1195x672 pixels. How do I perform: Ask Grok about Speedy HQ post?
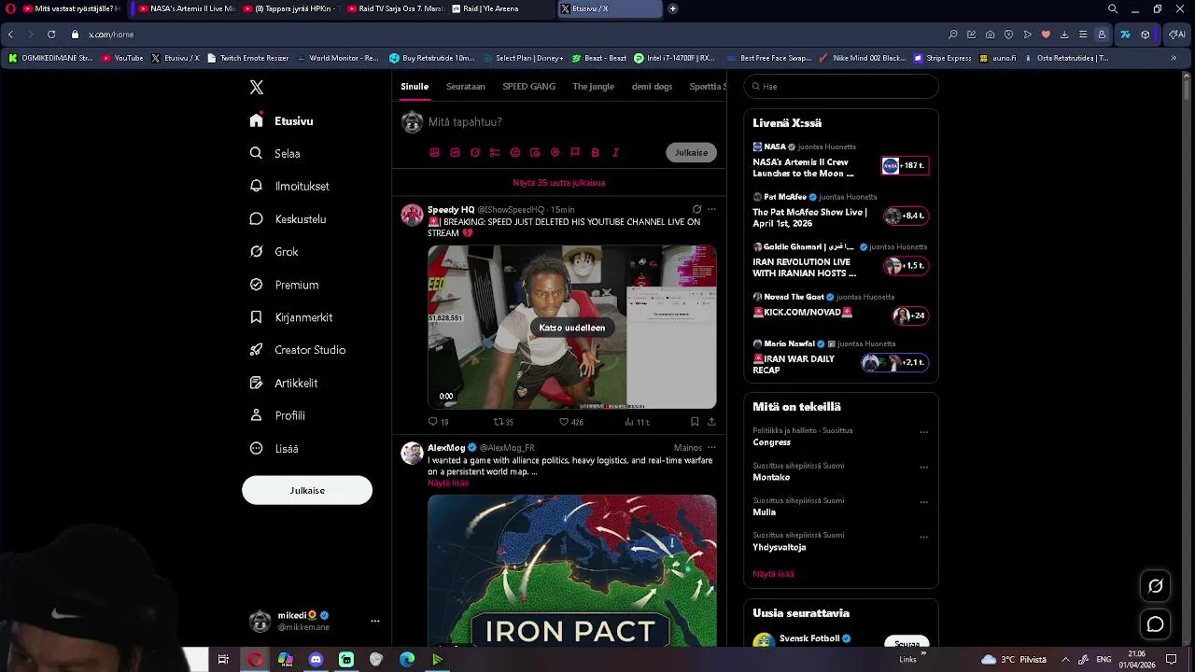[x=696, y=209]
